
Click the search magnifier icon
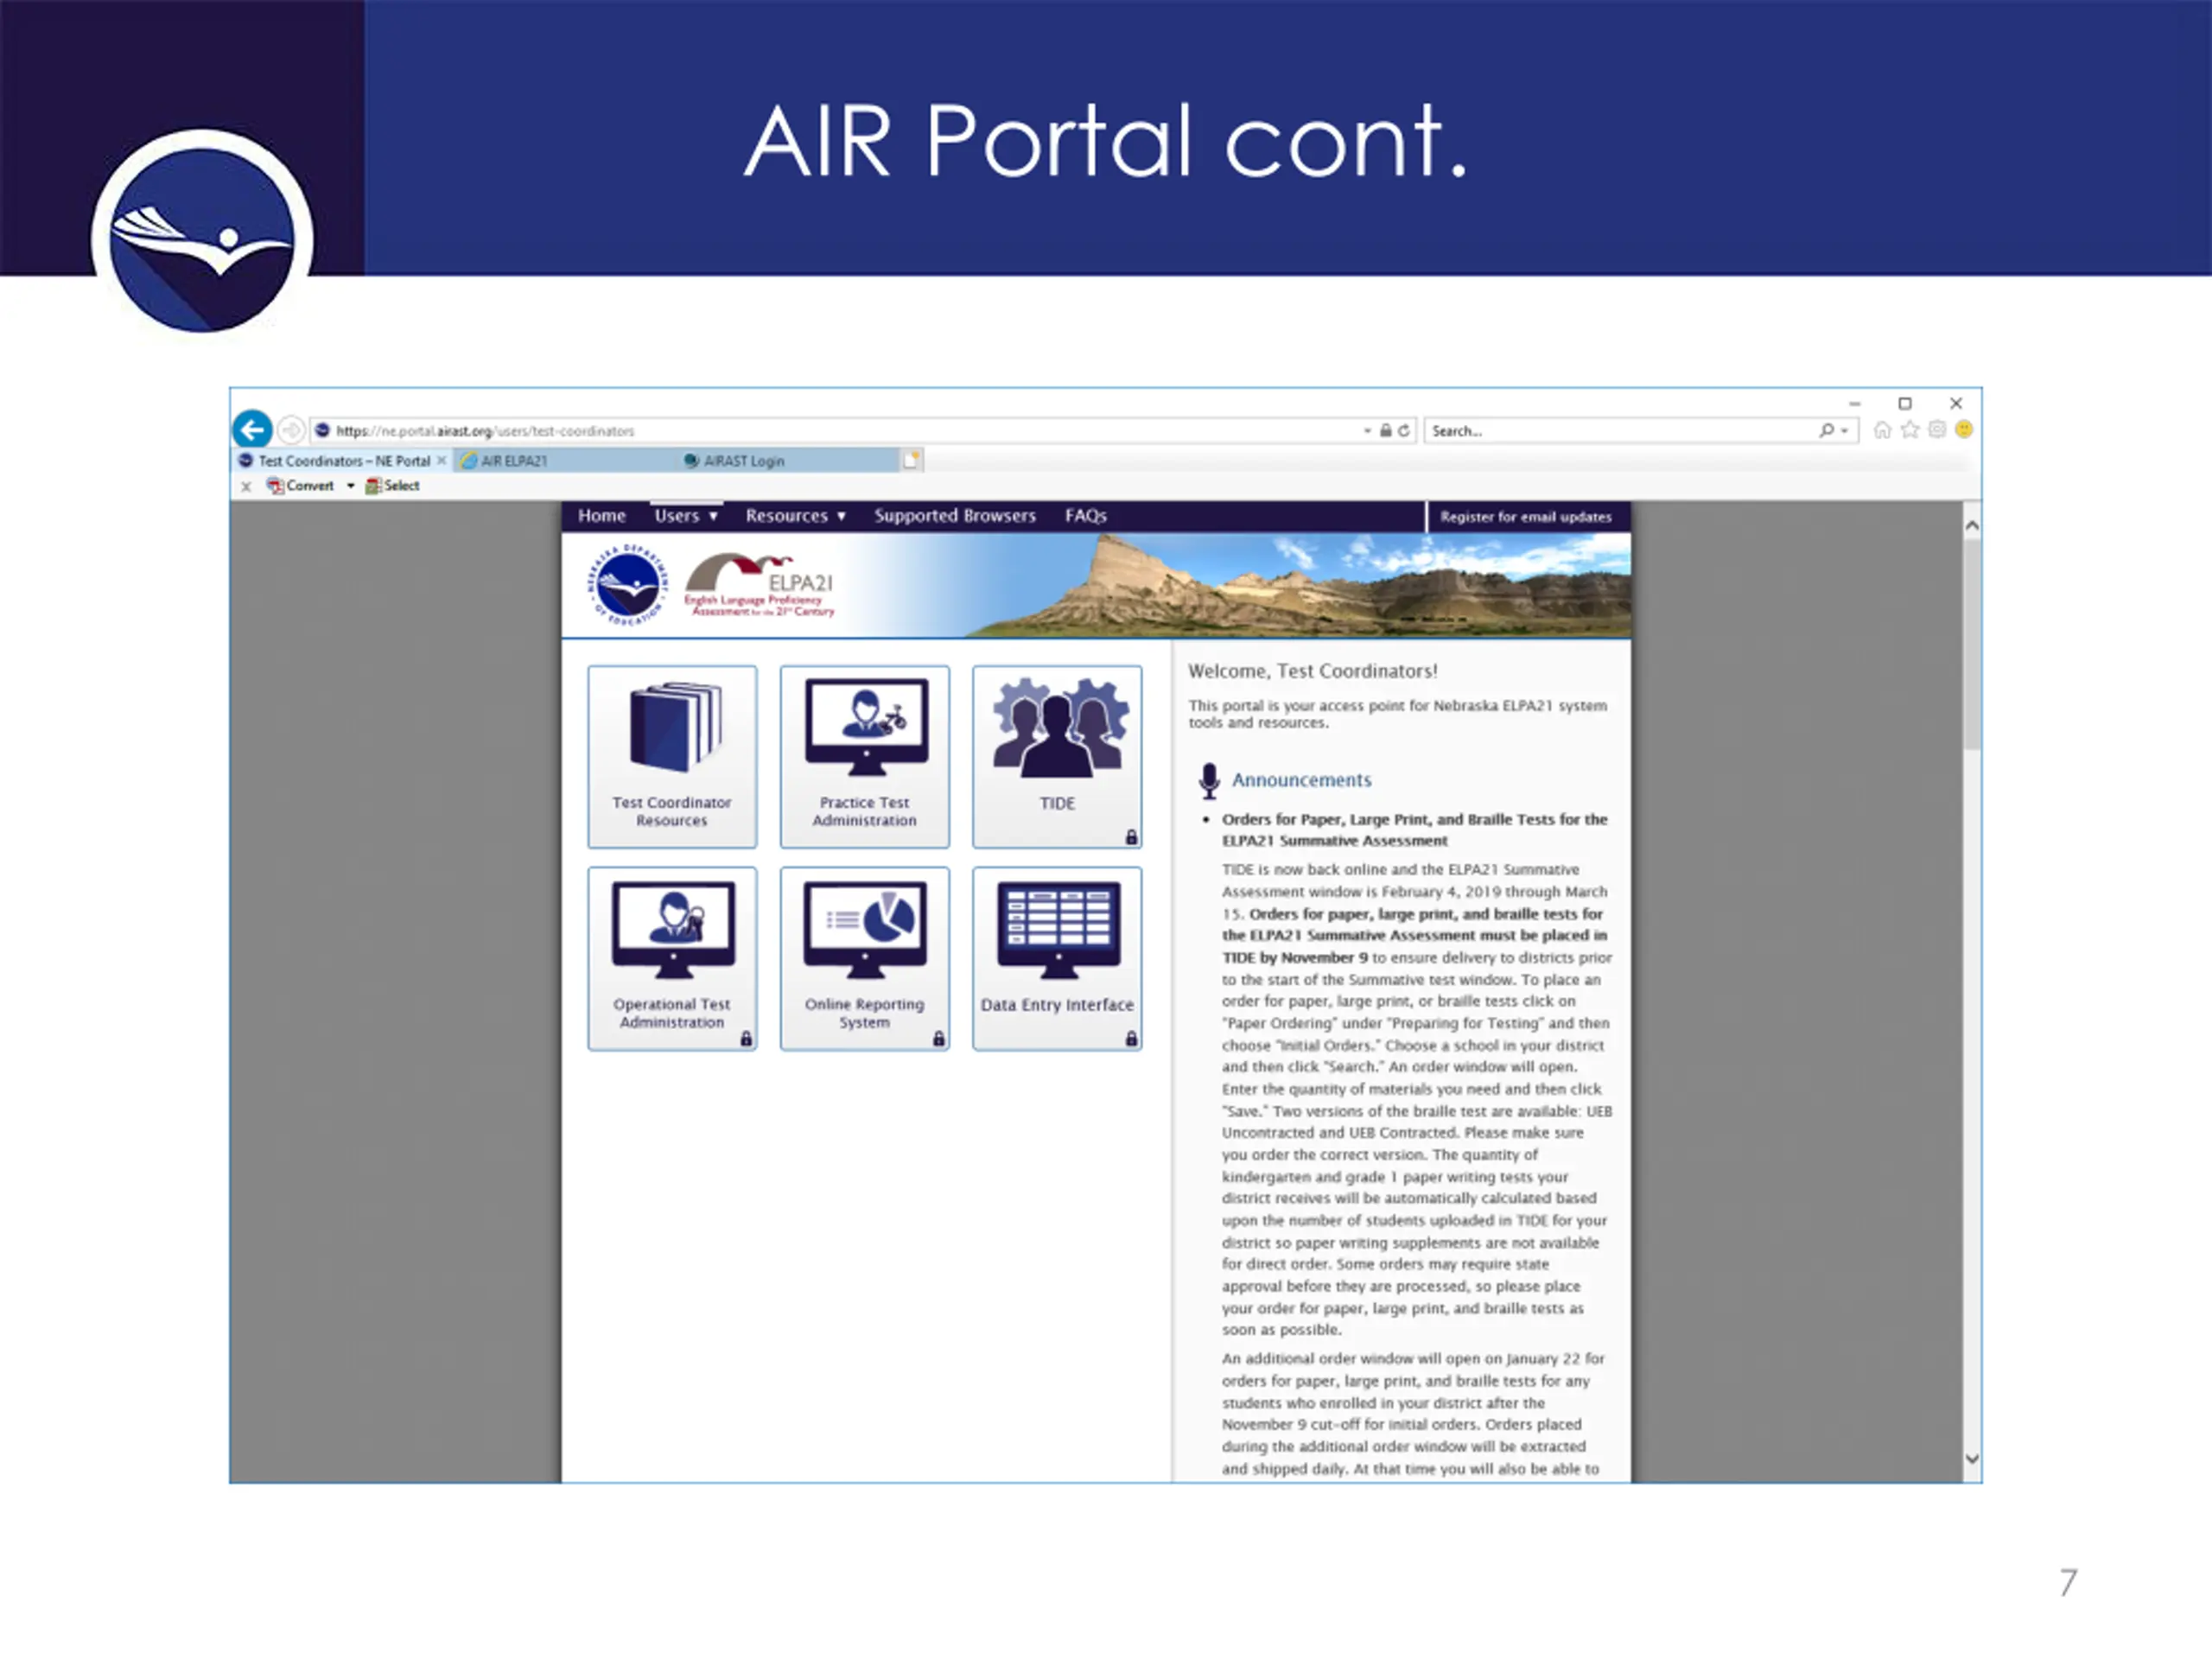[x=1827, y=430]
